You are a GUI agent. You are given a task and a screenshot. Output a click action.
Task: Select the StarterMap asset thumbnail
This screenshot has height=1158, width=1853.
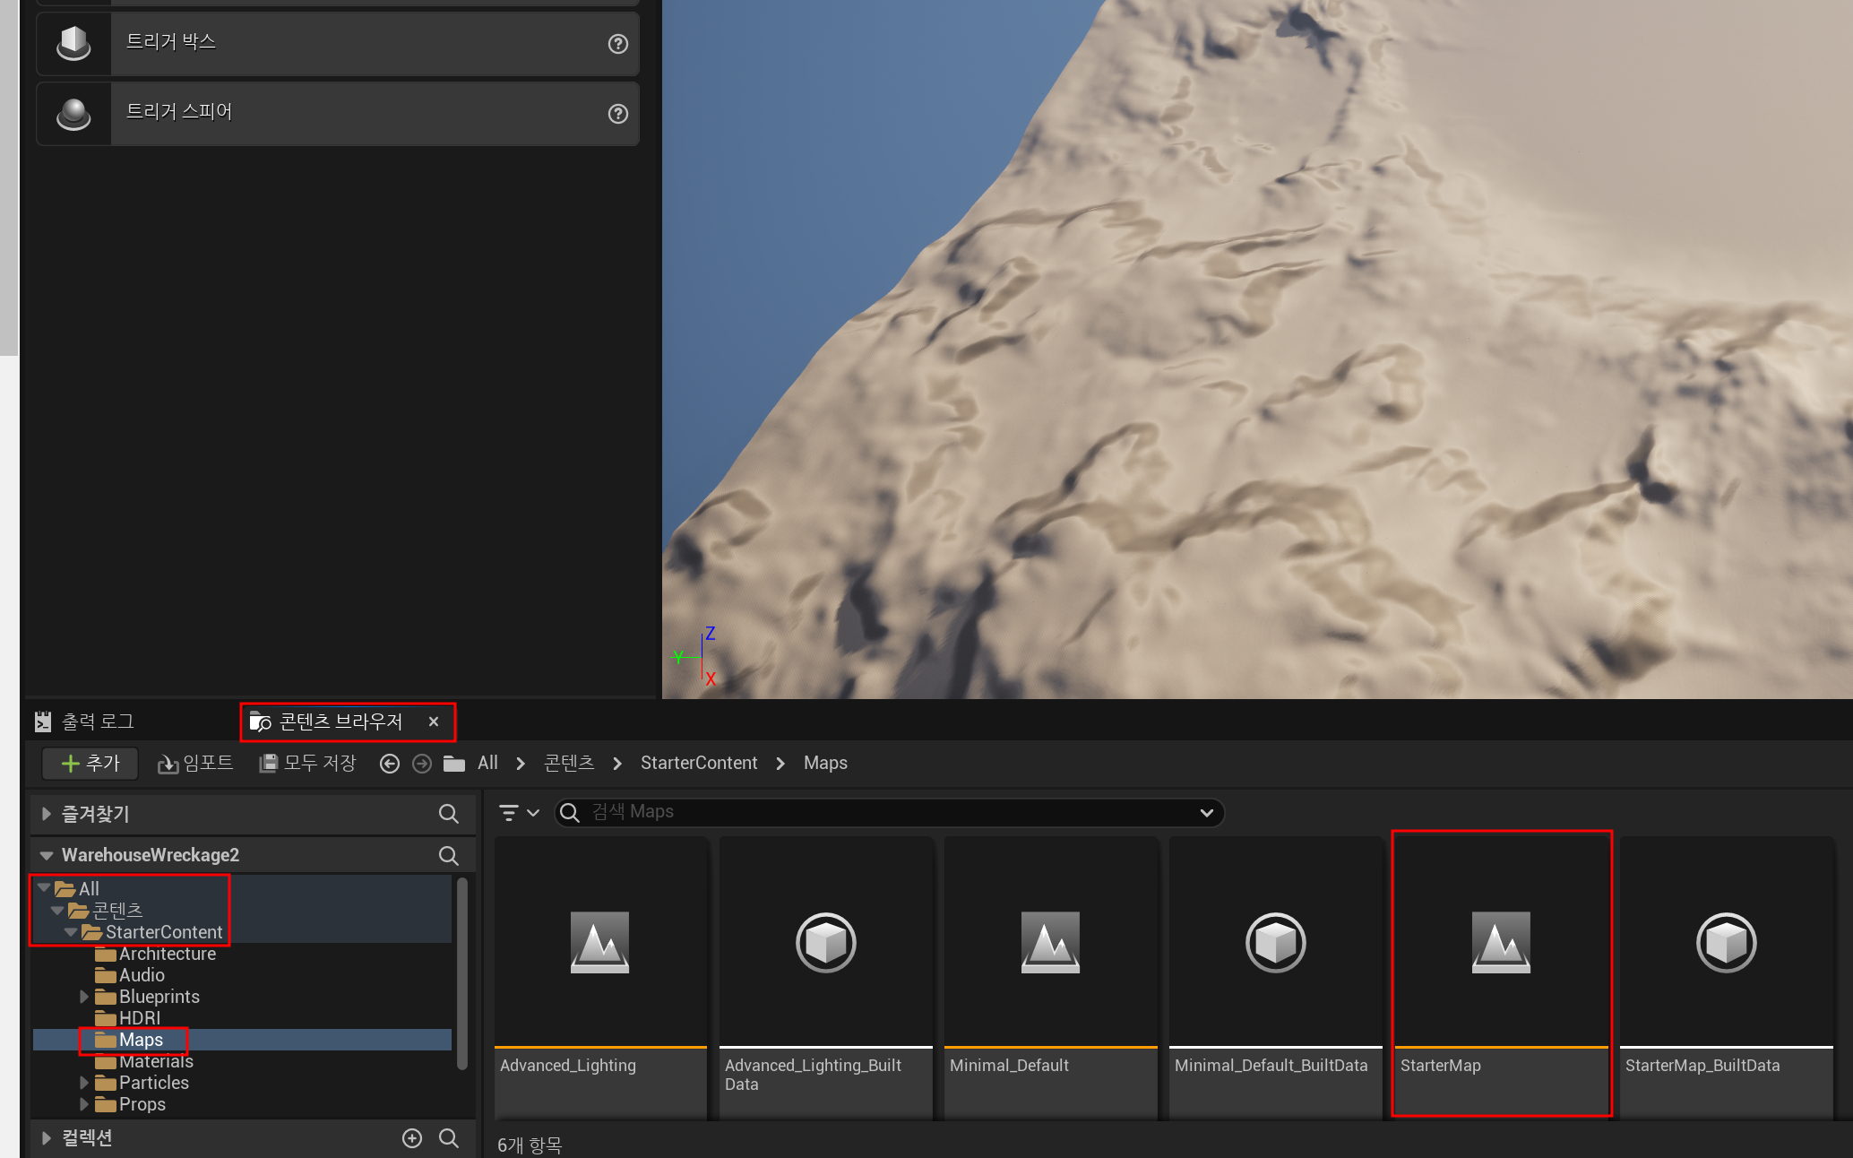click(1501, 943)
